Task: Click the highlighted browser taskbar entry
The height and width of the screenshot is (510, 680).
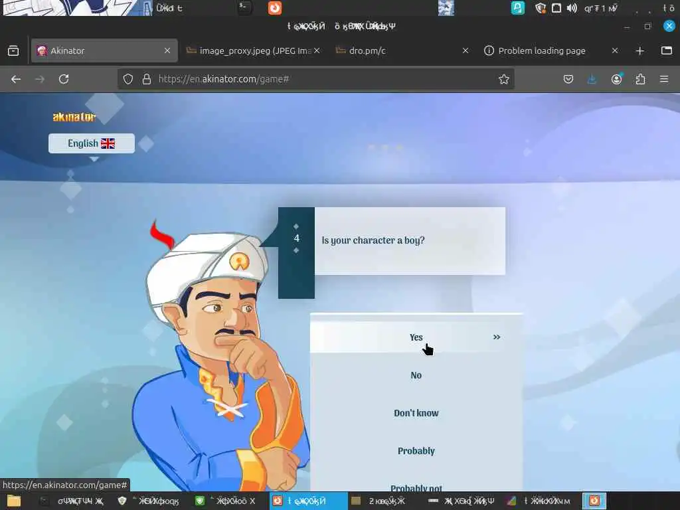Action: (x=308, y=501)
